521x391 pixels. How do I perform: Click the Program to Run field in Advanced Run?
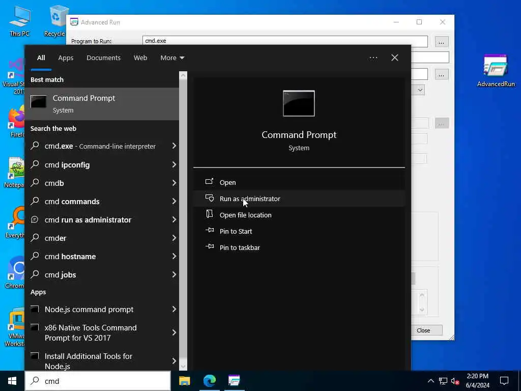[285, 41]
